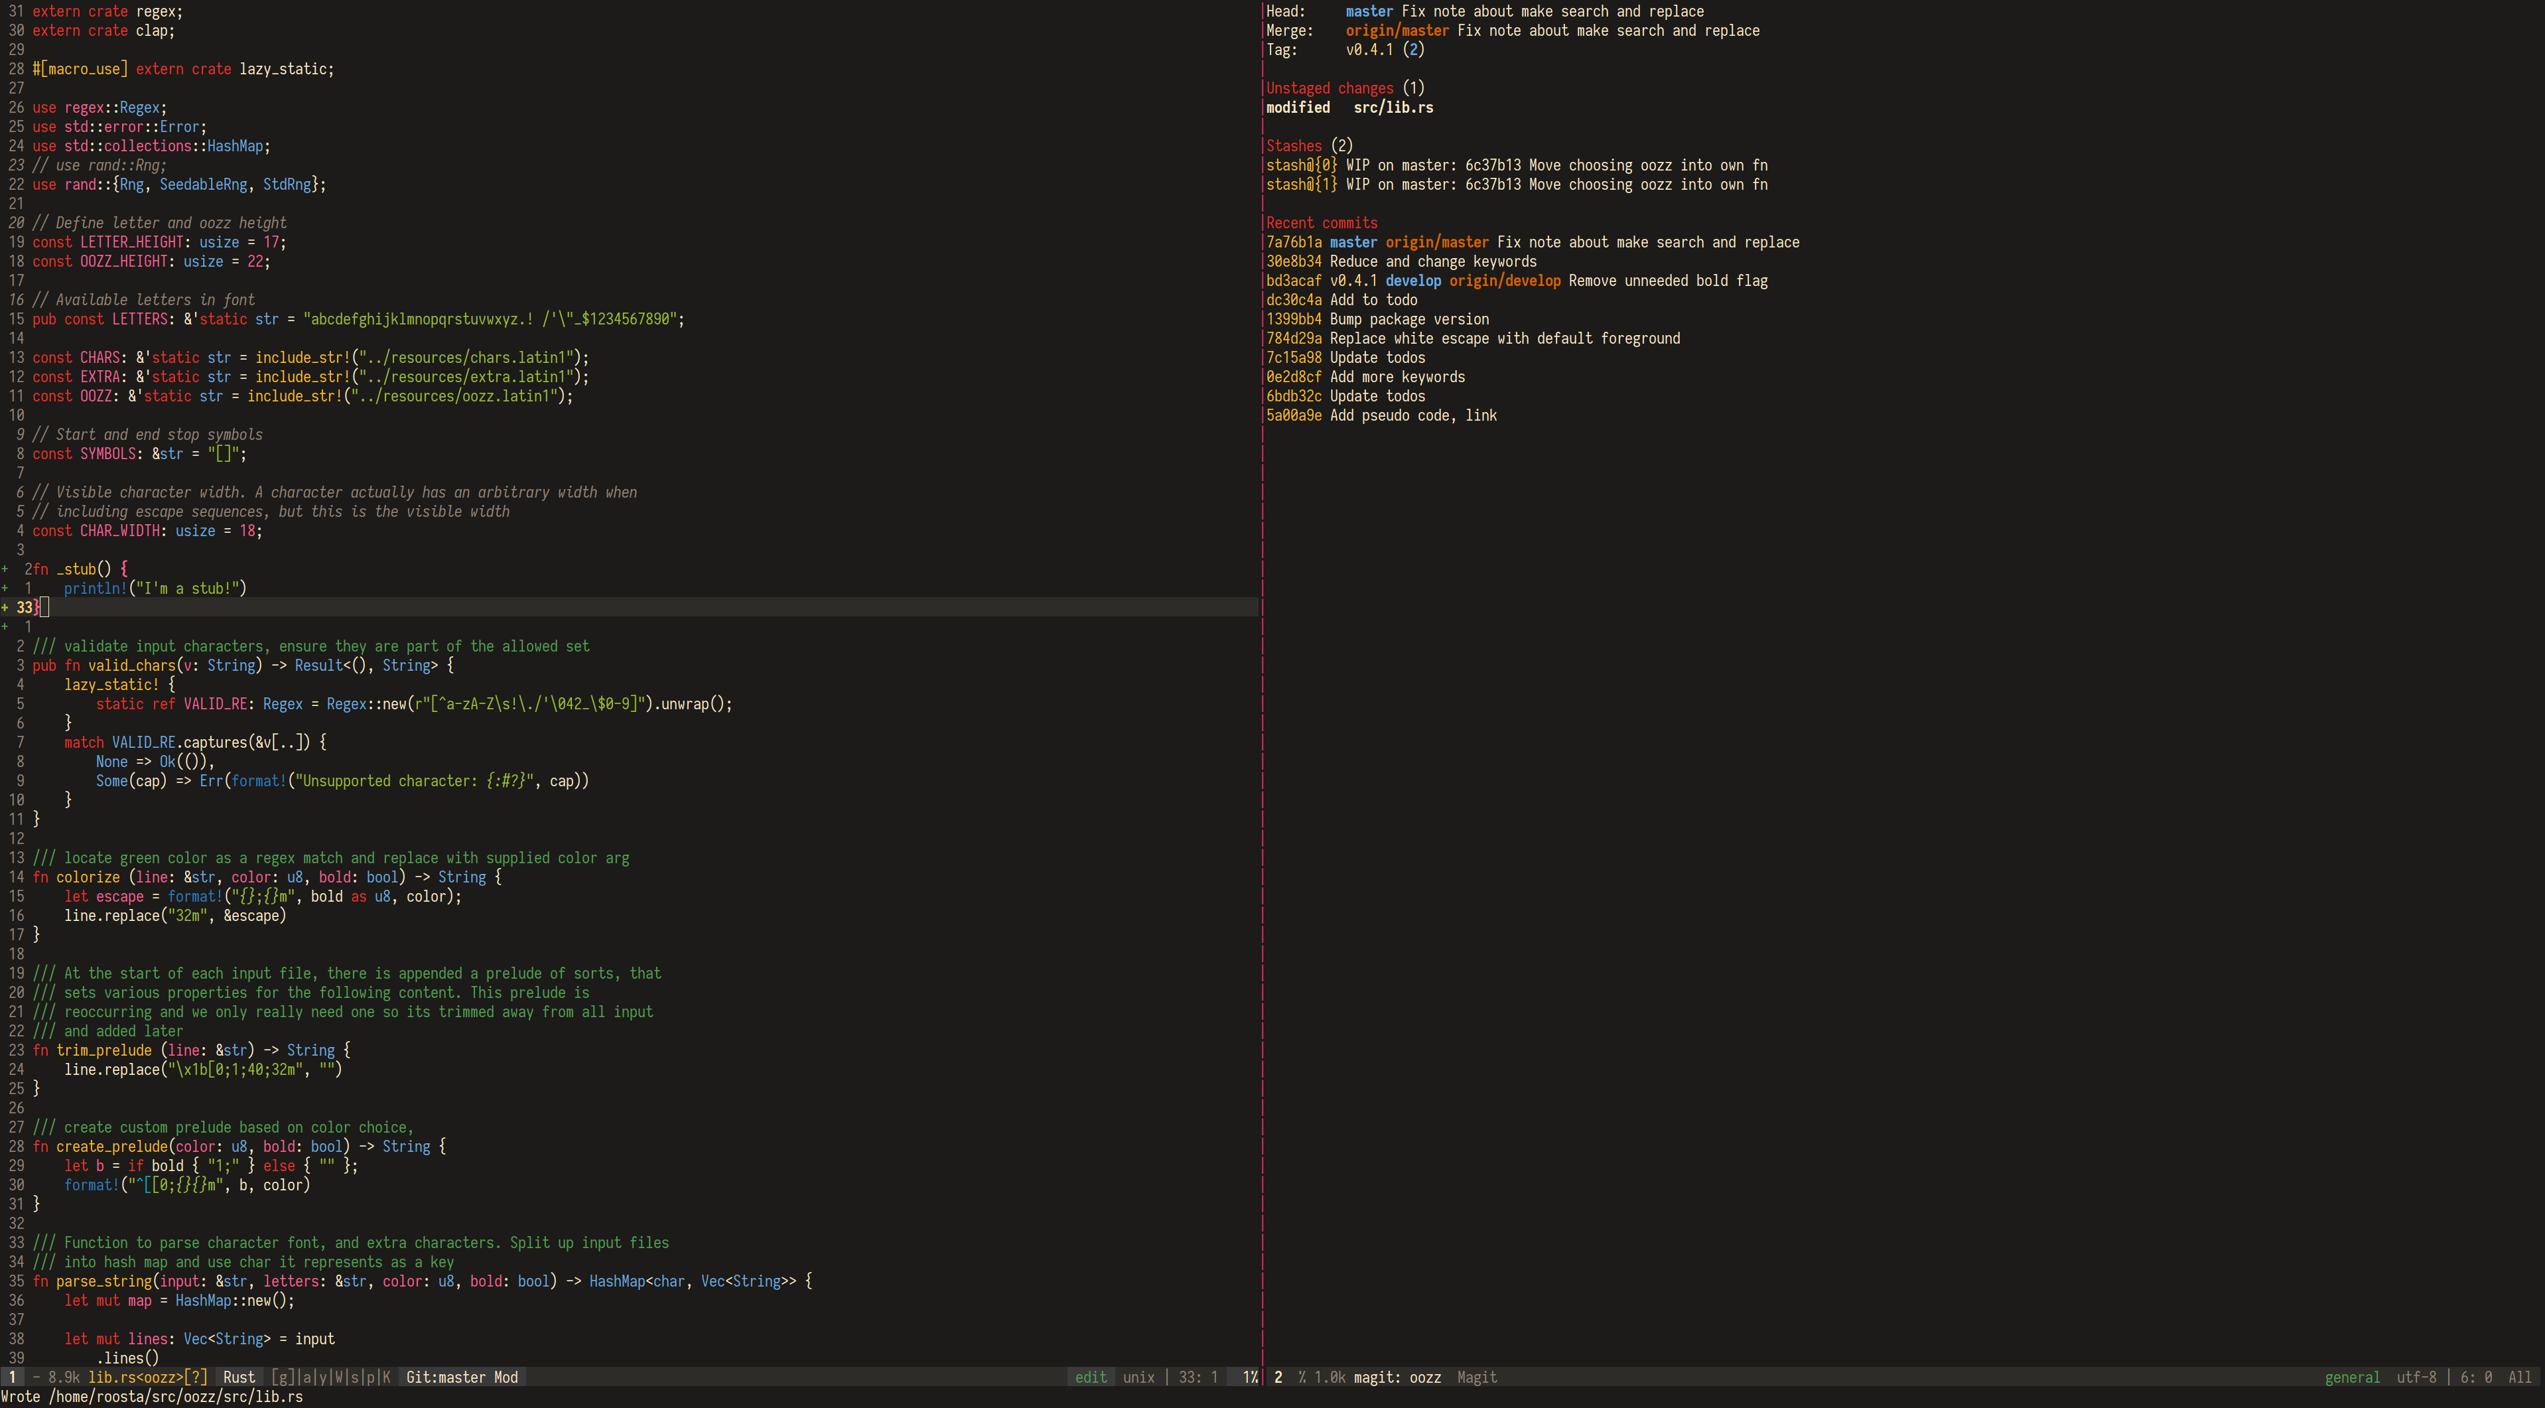Click Git:master Mod in the mode line
The image size is (2545, 1408).
click(x=461, y=1376)
